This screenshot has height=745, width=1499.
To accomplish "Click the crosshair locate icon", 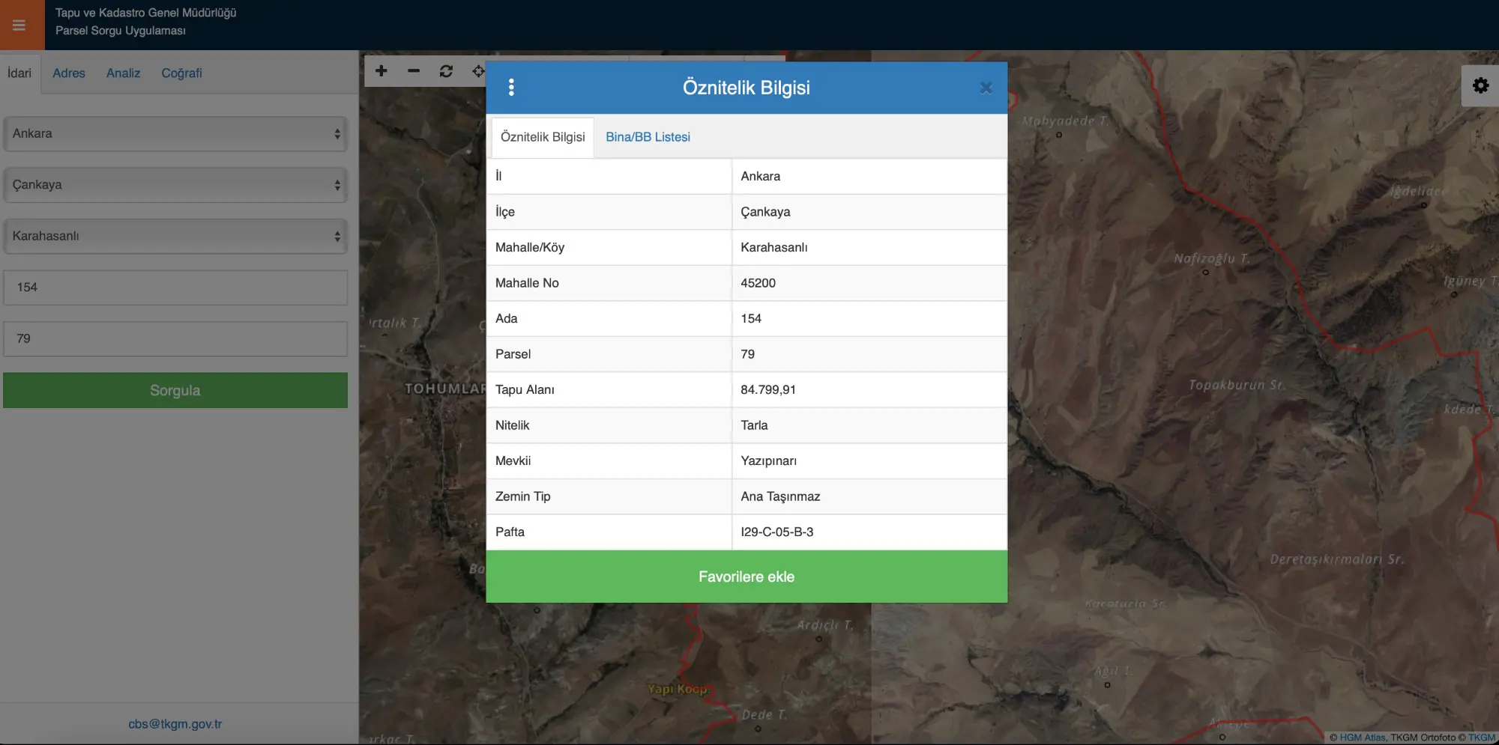I will tap(477, 71).
